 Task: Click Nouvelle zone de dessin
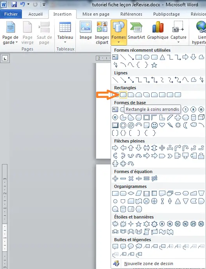coord(149,264)
